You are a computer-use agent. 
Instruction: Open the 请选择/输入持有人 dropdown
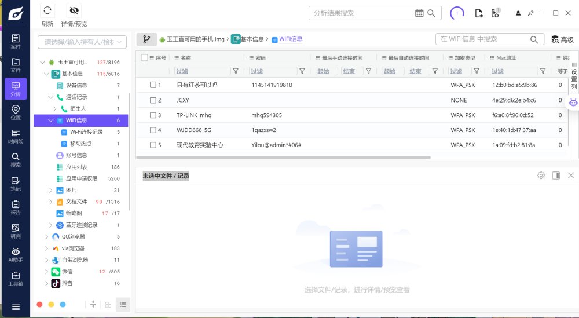[x=82, y=42]
